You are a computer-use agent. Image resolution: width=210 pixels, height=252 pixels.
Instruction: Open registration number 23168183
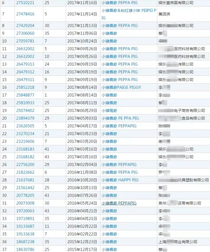(25, 149)
